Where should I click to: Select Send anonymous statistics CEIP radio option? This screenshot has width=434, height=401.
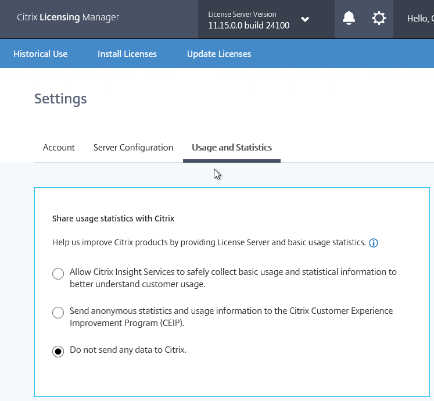58,313
